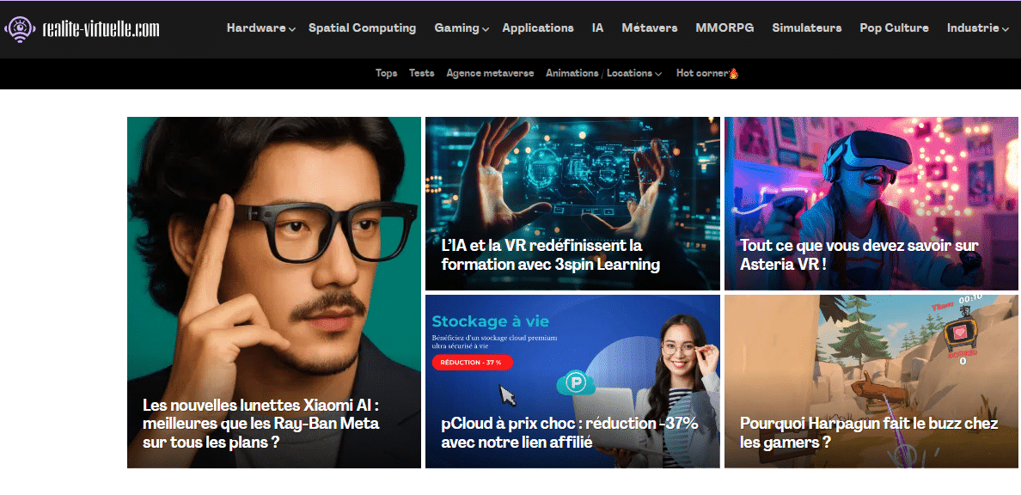Visit the Agence metaverse link
This screenshot has height=495, width=1021.
click(x=490, y=73)
